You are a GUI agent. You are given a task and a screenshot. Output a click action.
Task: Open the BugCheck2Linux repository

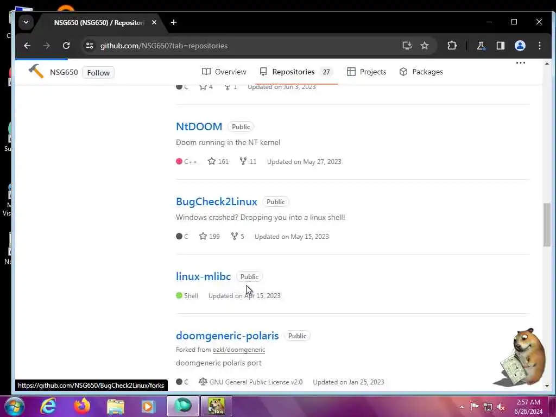[x=216, y=201]
